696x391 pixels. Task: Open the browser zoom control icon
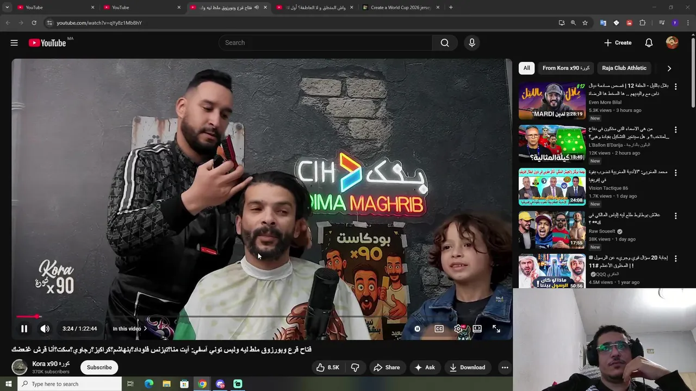pos(573,23)
